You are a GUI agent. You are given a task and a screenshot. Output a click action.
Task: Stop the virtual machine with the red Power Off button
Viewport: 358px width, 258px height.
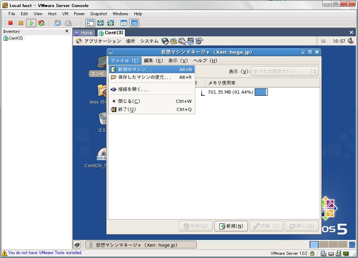click(x=10, y=23)
